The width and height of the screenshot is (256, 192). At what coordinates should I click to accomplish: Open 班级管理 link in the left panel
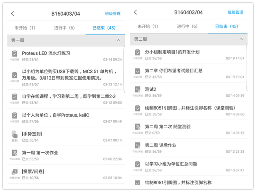[x=113, y=14]
